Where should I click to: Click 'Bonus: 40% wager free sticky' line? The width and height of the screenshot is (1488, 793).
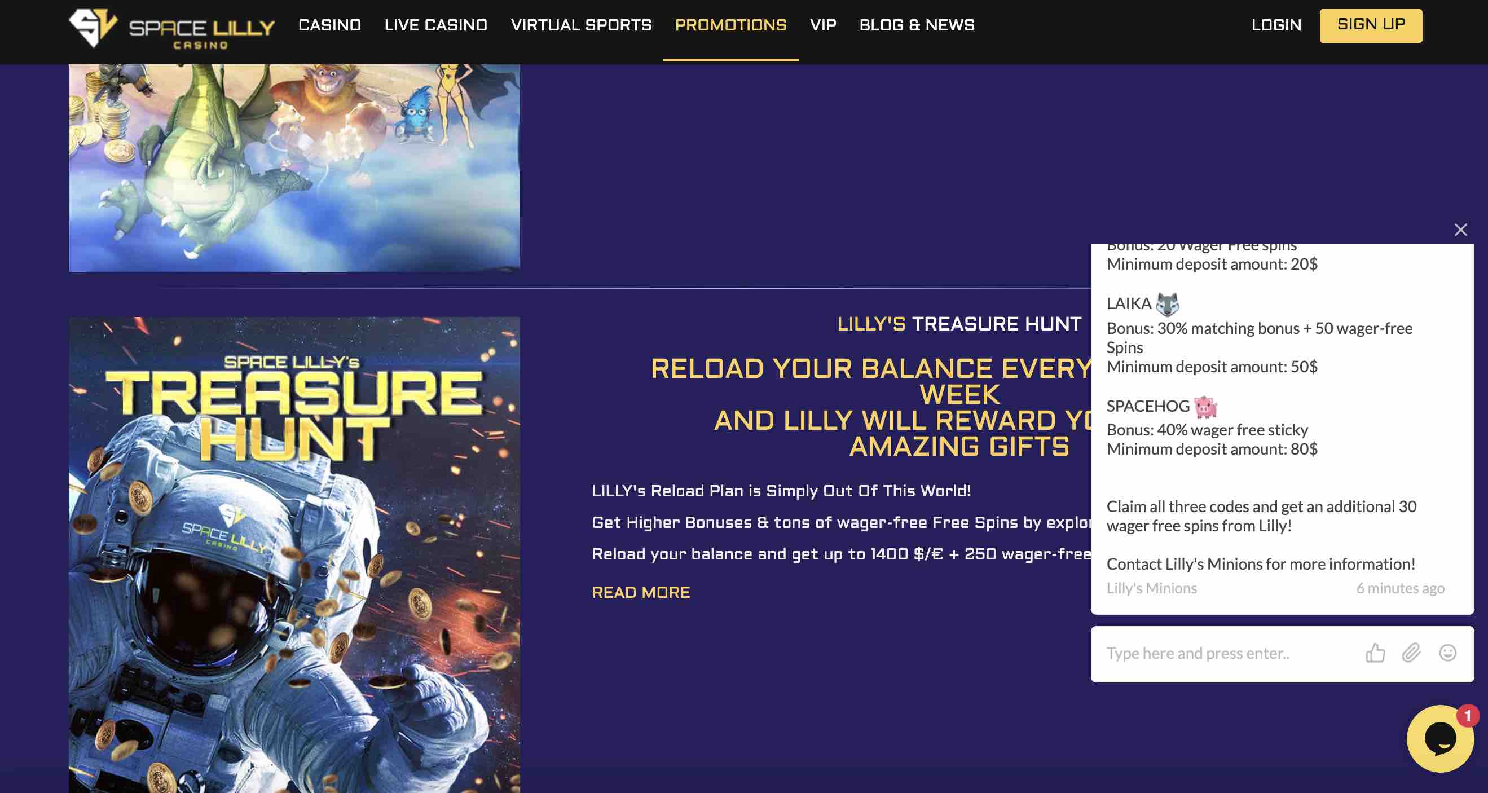click(1207, 430)
